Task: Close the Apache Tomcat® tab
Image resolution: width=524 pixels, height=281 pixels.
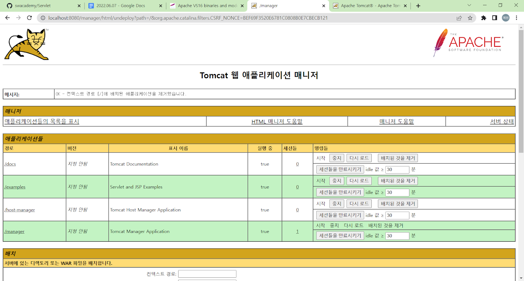Action: tap(405, 6)
